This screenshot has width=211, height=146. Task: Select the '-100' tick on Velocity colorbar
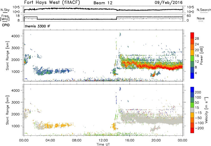(199, 123)
